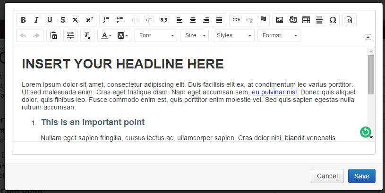This screenshot has width=385, height=193.
Task: Insert an anchor using flag icon
Action: pos(263,20)
